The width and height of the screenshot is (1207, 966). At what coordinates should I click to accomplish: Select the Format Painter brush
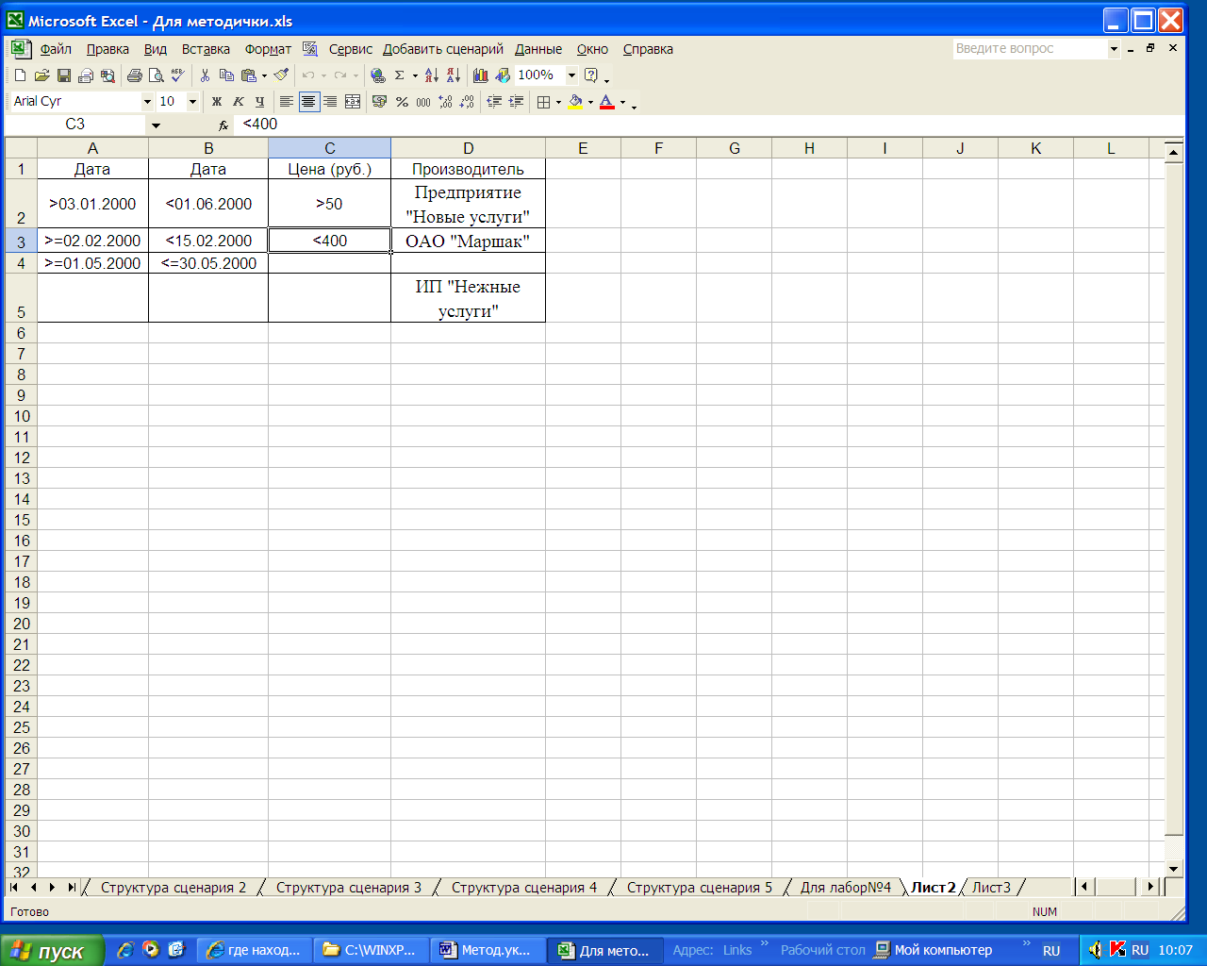(x=281, y=75)
